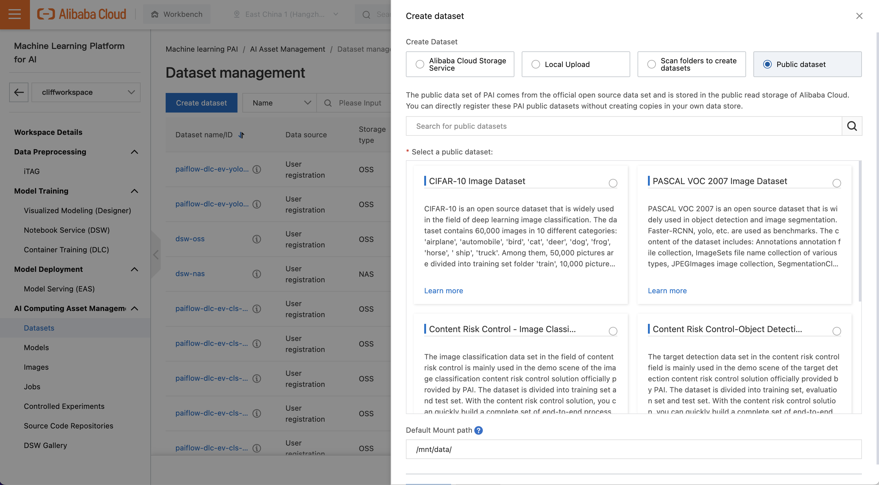Open the info tooltip next to dsw-oss
Viewport: 879px width, 485px height.
point(257,239)
